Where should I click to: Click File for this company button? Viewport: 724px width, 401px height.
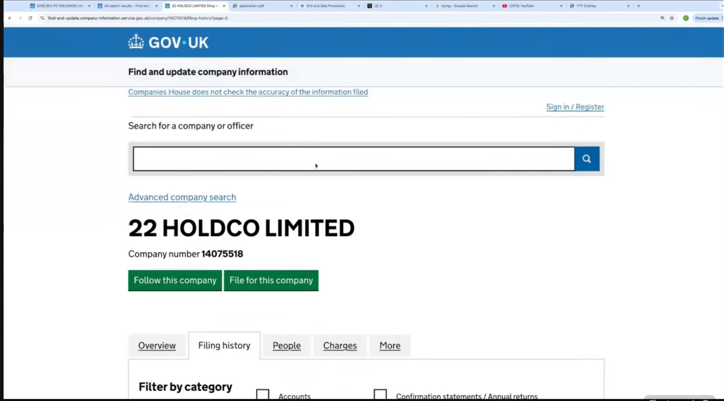[271, 280]
